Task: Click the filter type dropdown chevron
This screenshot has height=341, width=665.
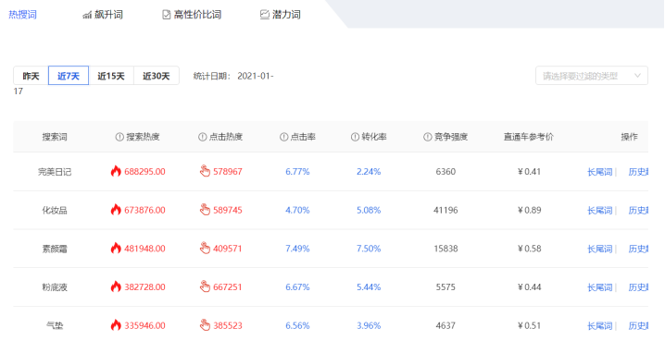Action: [x=637, y=76]
